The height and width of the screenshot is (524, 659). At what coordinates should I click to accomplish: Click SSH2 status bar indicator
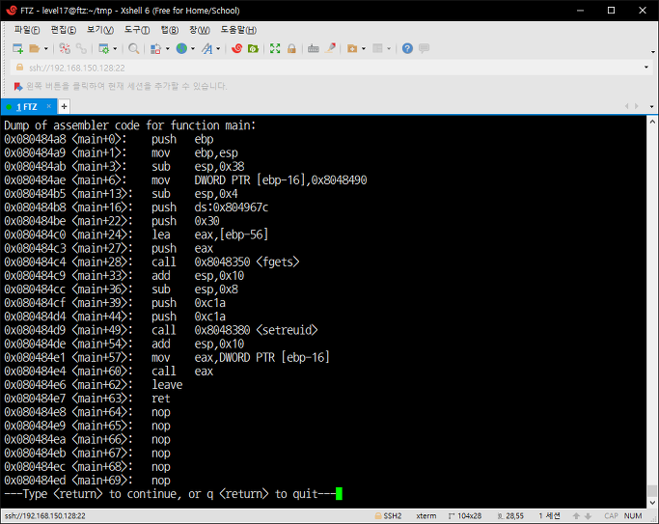coord(388,516)
